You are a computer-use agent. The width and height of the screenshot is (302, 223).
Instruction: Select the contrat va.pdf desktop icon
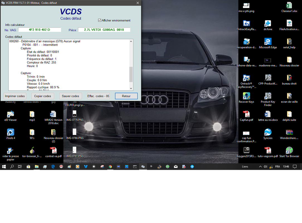pos(53,152)
